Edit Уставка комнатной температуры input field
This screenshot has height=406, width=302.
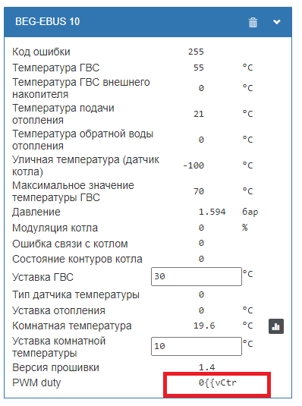(197, 346)
